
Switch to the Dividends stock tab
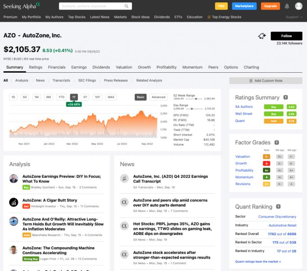point(101,67)
